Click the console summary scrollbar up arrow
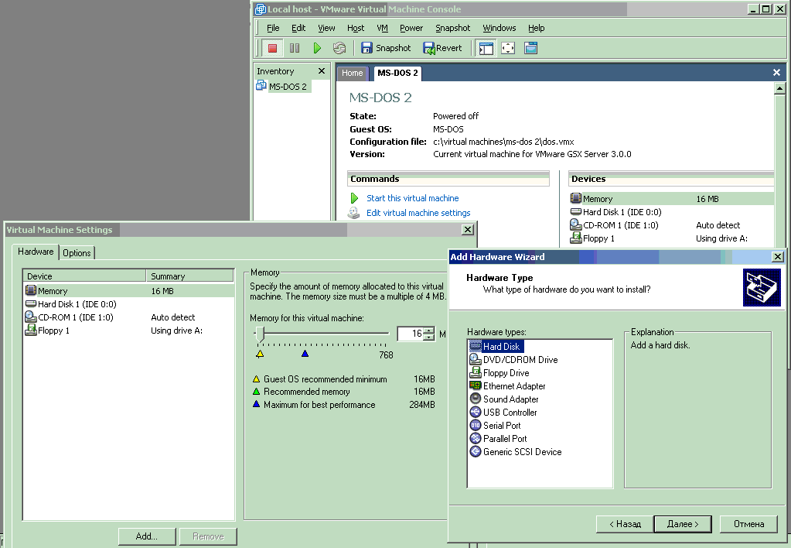This screenshot has width=791, height=548. coord(780,88)
